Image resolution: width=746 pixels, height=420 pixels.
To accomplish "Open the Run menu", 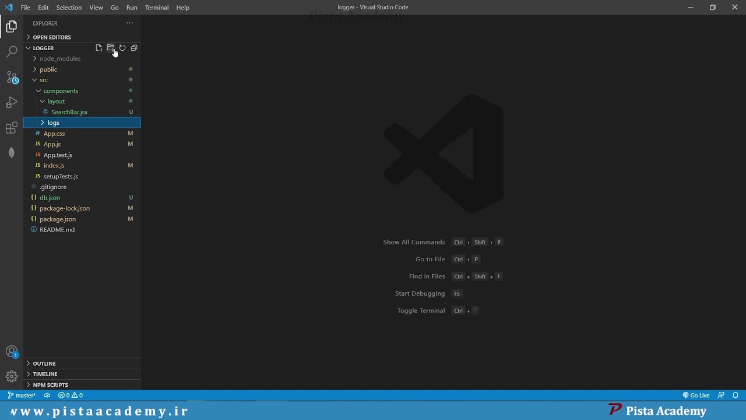I will coord(132,8).
